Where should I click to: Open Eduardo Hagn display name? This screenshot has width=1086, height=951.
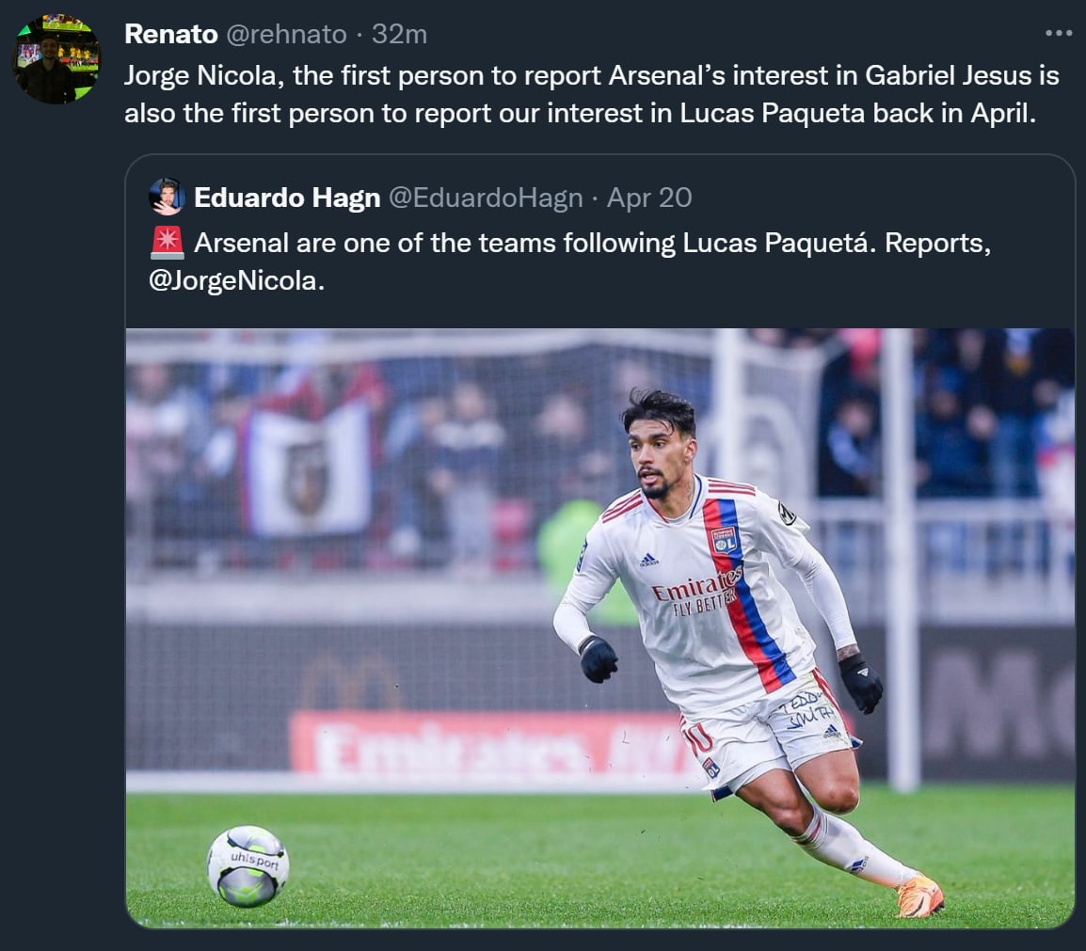pyautogui.click(x=287, y=198)
